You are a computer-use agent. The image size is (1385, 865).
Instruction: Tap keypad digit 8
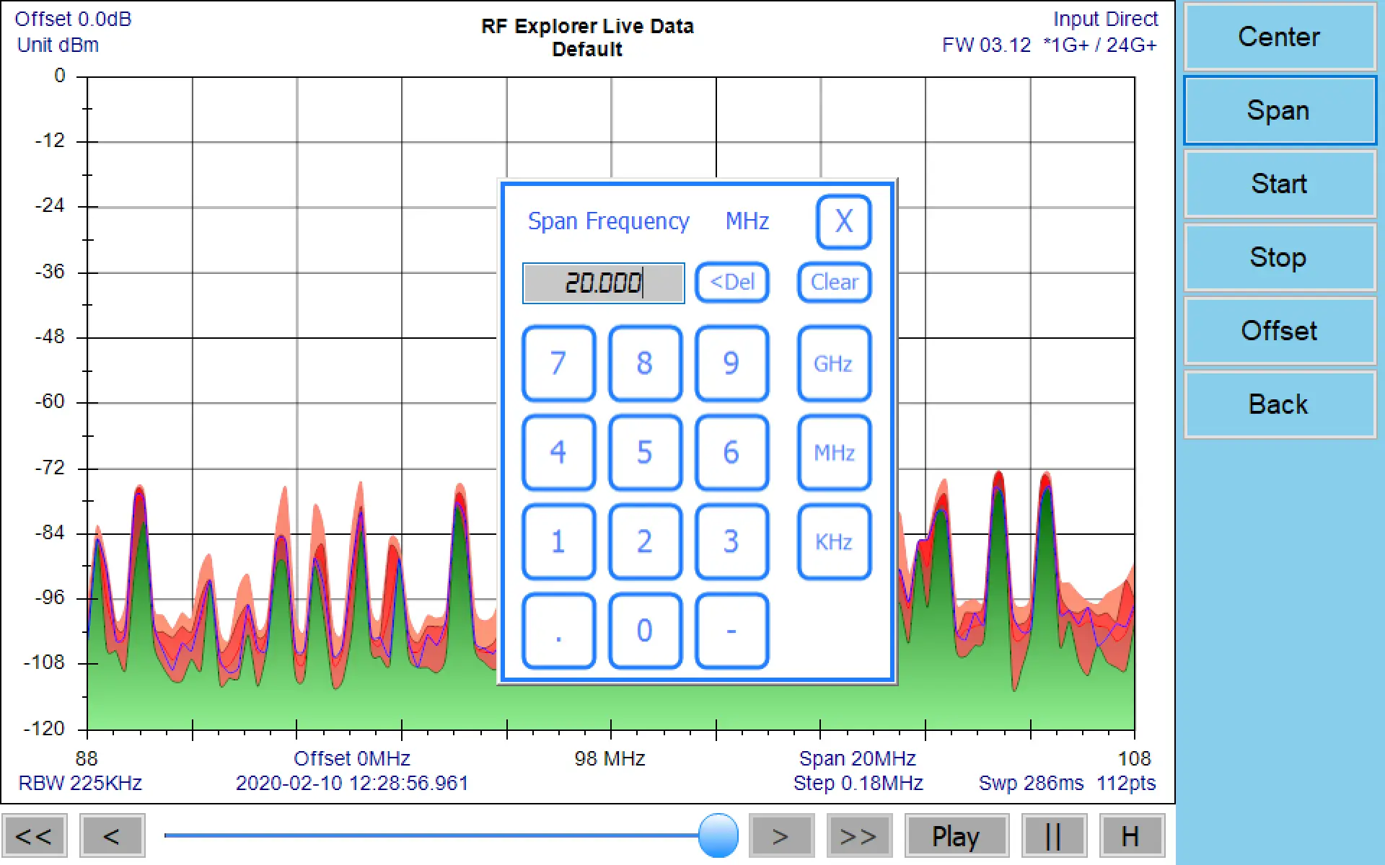645,363
